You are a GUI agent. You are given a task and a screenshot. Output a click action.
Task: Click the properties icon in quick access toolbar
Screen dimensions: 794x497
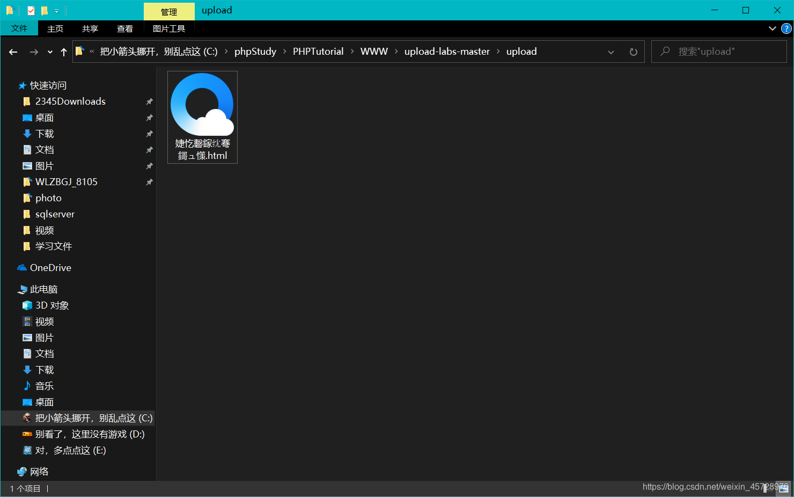click(x=31, y=10)
